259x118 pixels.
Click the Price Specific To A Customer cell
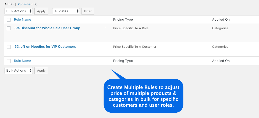click(x=135, y=47)
